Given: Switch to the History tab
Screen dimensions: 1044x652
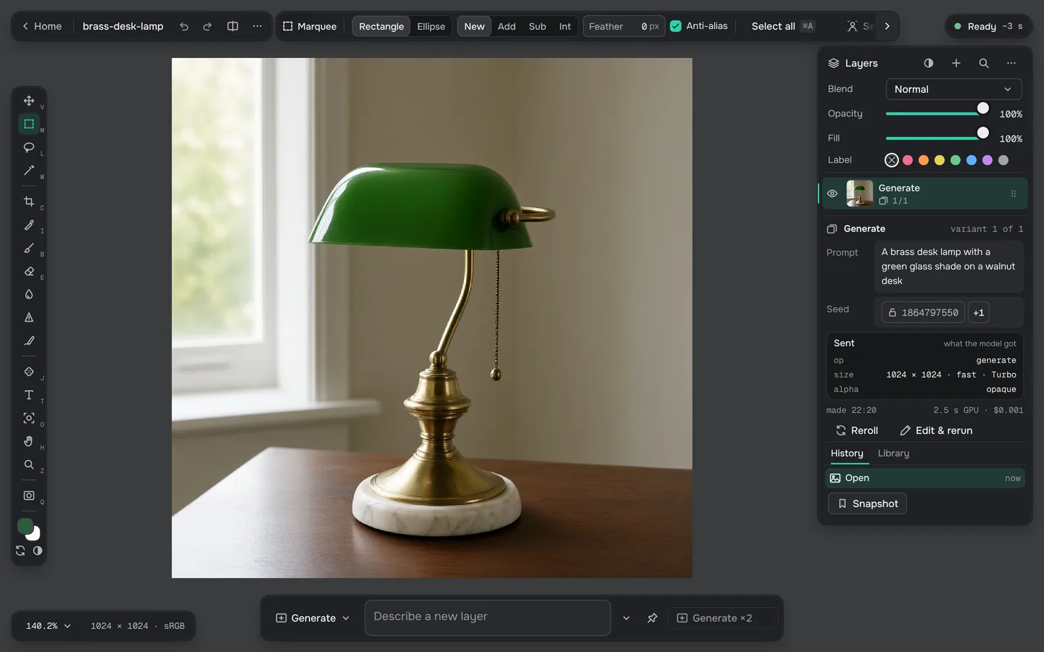Looking at the screenshot, I should click(847, 454).
